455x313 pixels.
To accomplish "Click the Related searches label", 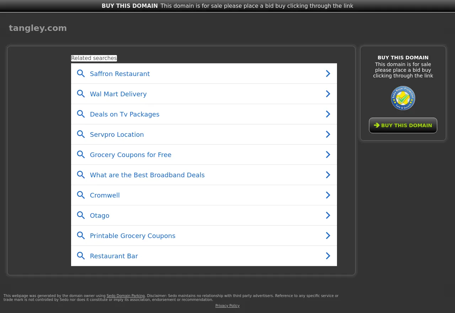I will coord(94,58).
